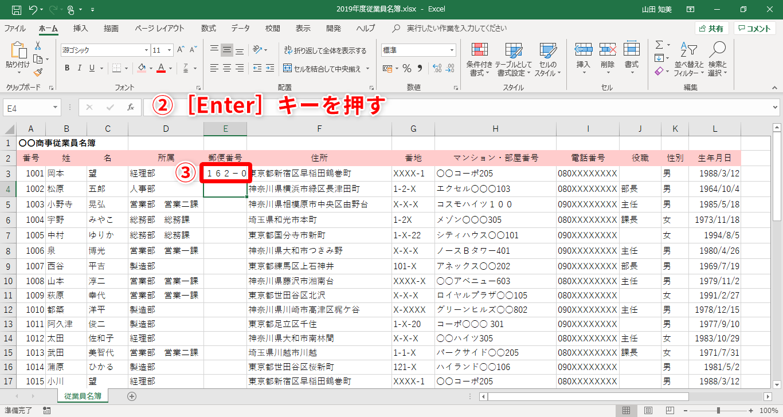Cut selection with the scissors icon
Image resolution: width=783 pixels, height=417 pixels.
[38, 46]
